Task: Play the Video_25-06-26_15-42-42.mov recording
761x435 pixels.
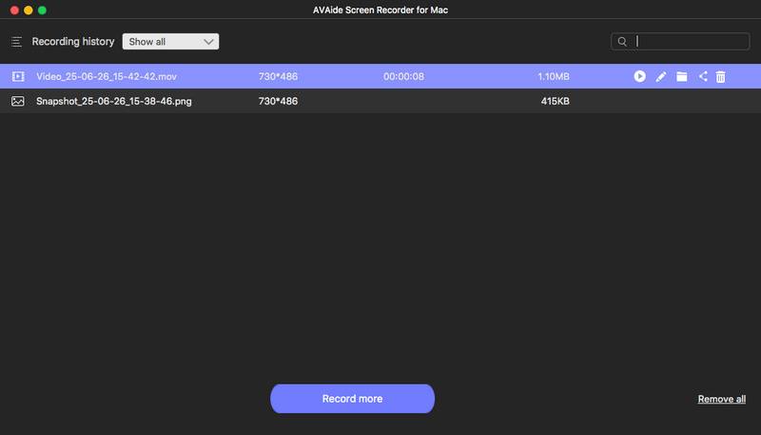Action: pos(639,76)
